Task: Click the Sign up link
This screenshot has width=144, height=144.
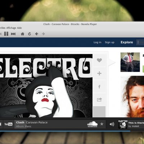Action: (x=109, y=42)
